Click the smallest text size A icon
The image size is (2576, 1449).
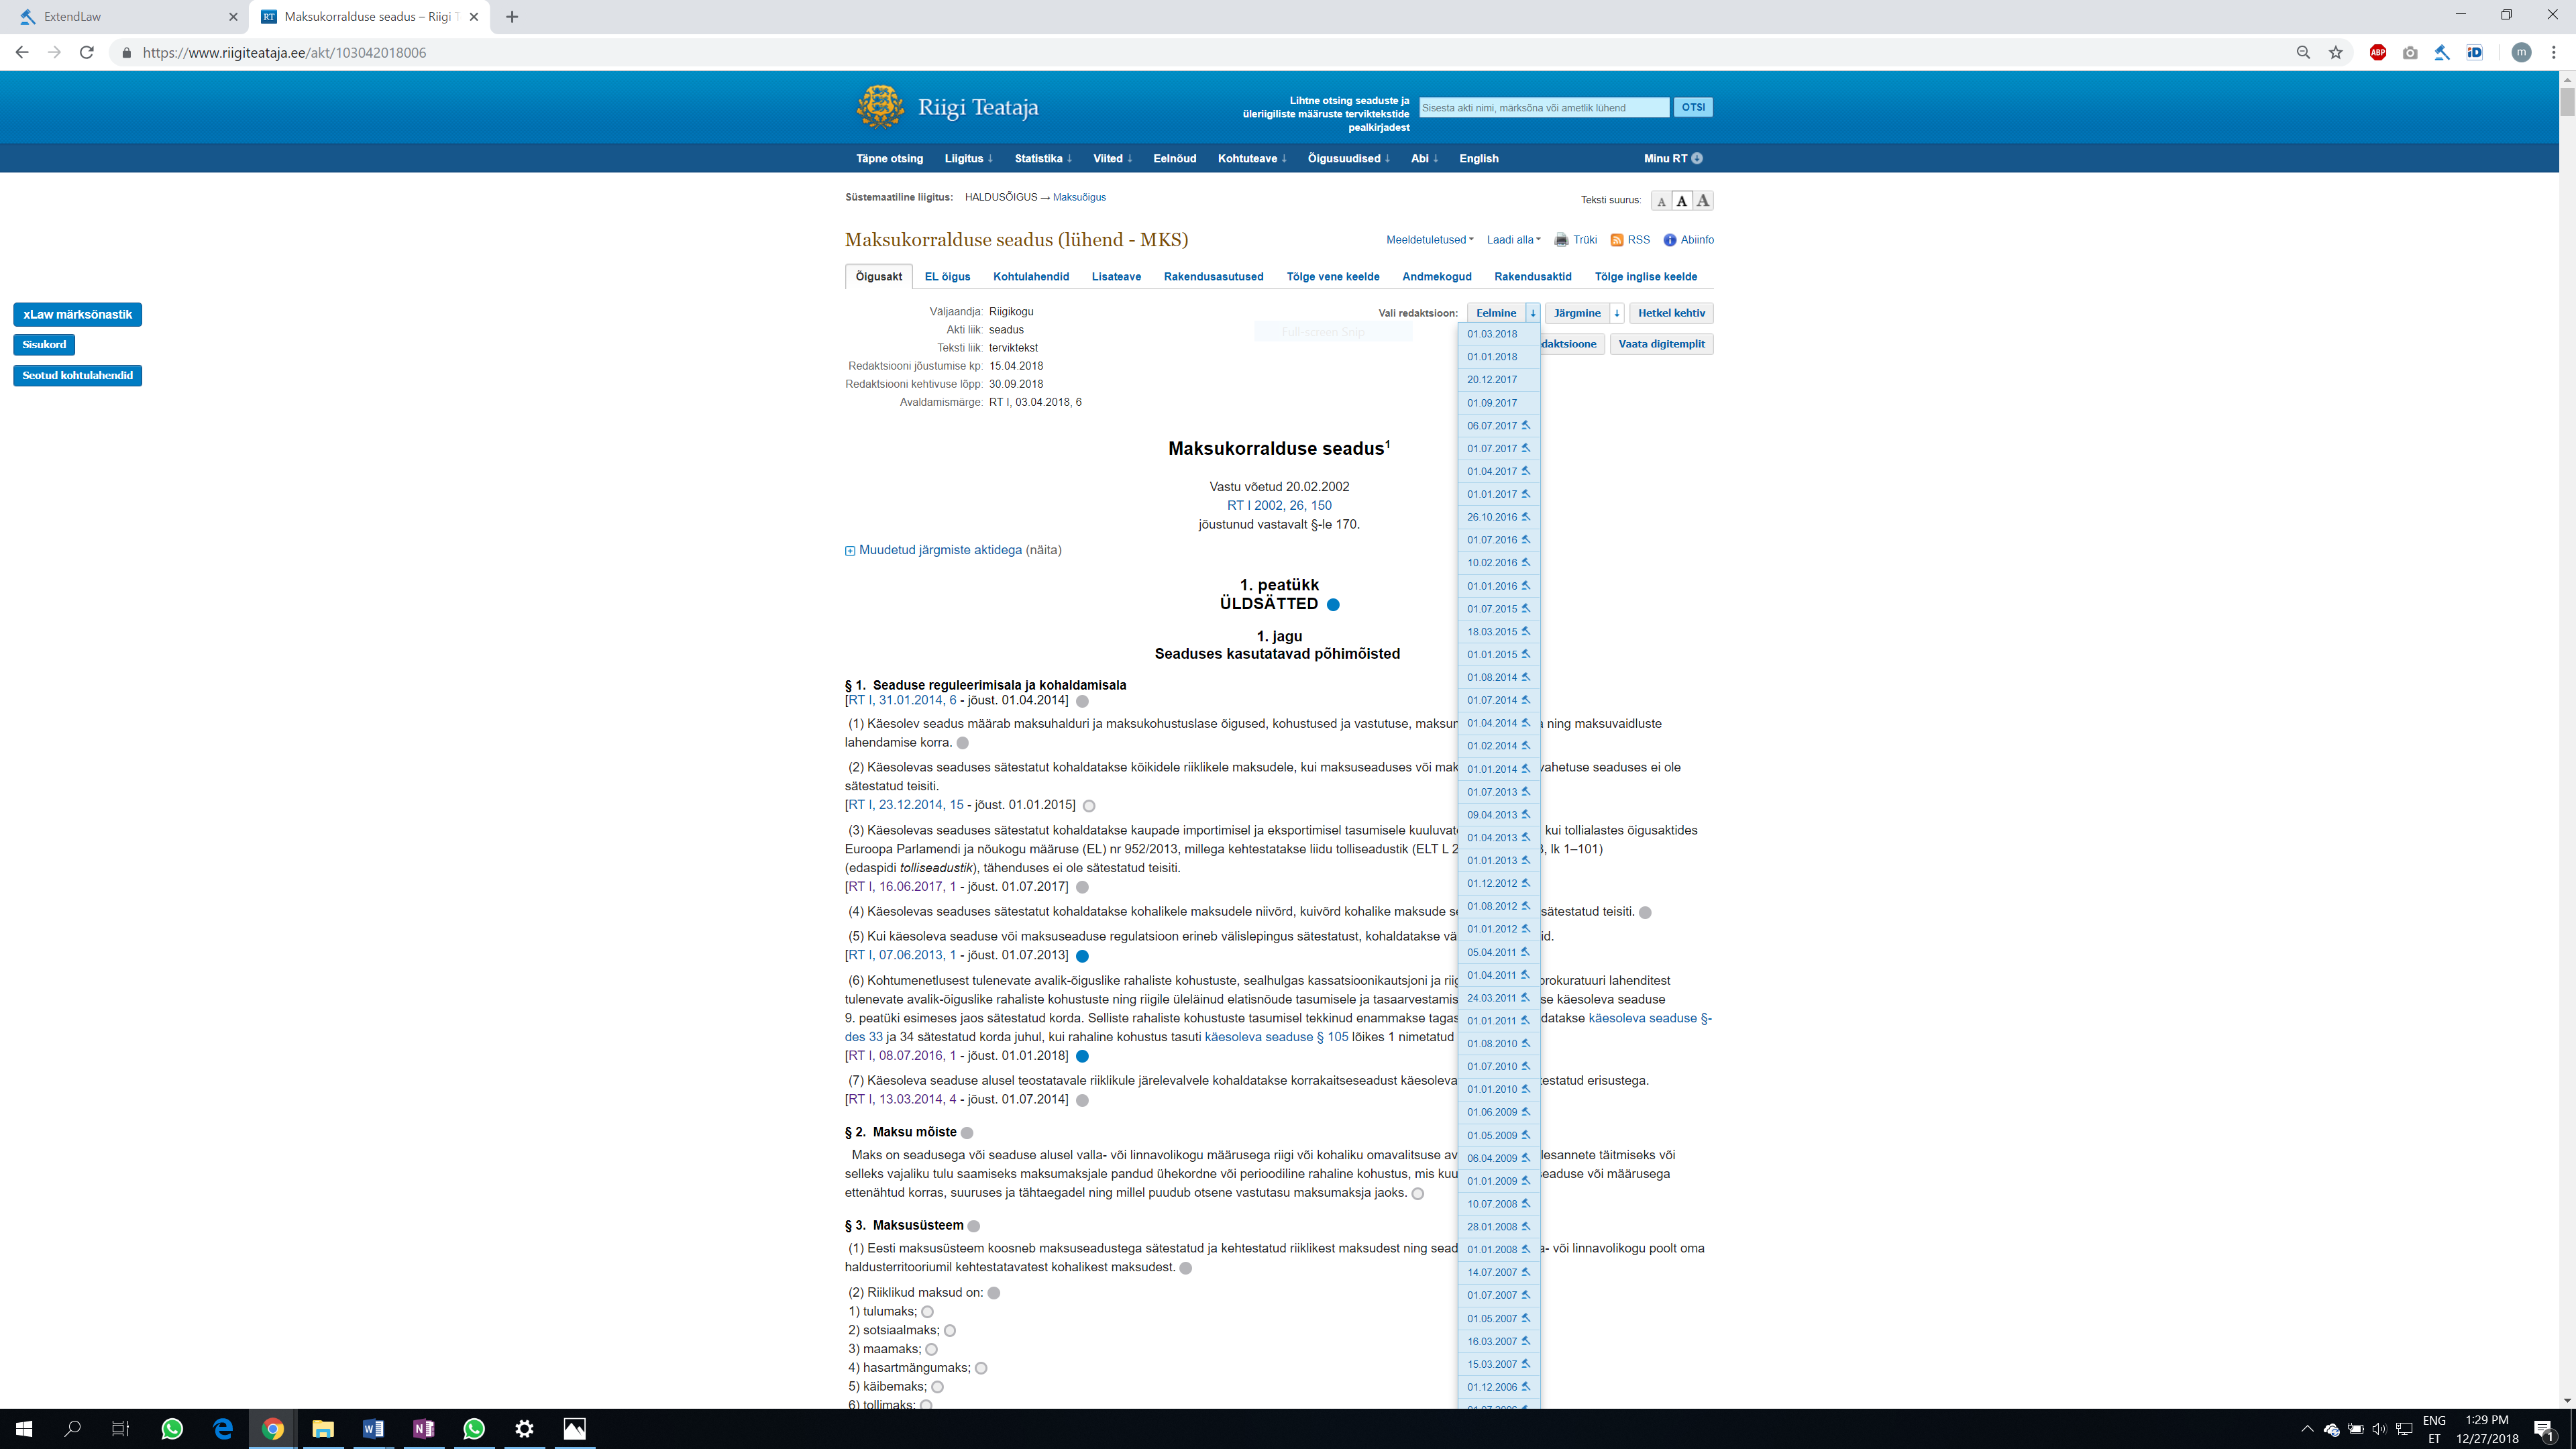tap(1661, 202)
